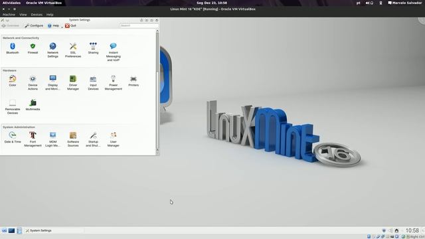Open Instant Messaging and VoIP settings
This screenshot has width=425, height=239.
pos(114,52)
